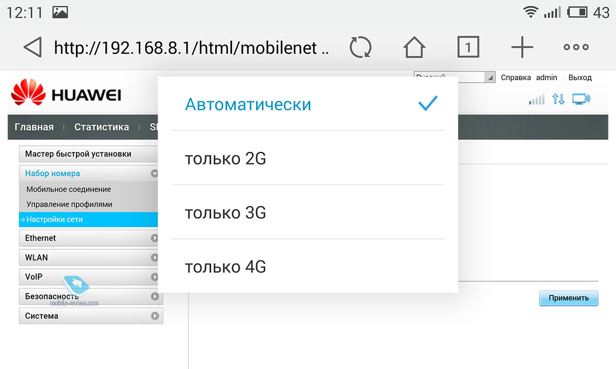Image resolution: width=616 pixels, height=369 pixels.
Task: Click the connected devices monitor icon
Action: coord(581,99)
